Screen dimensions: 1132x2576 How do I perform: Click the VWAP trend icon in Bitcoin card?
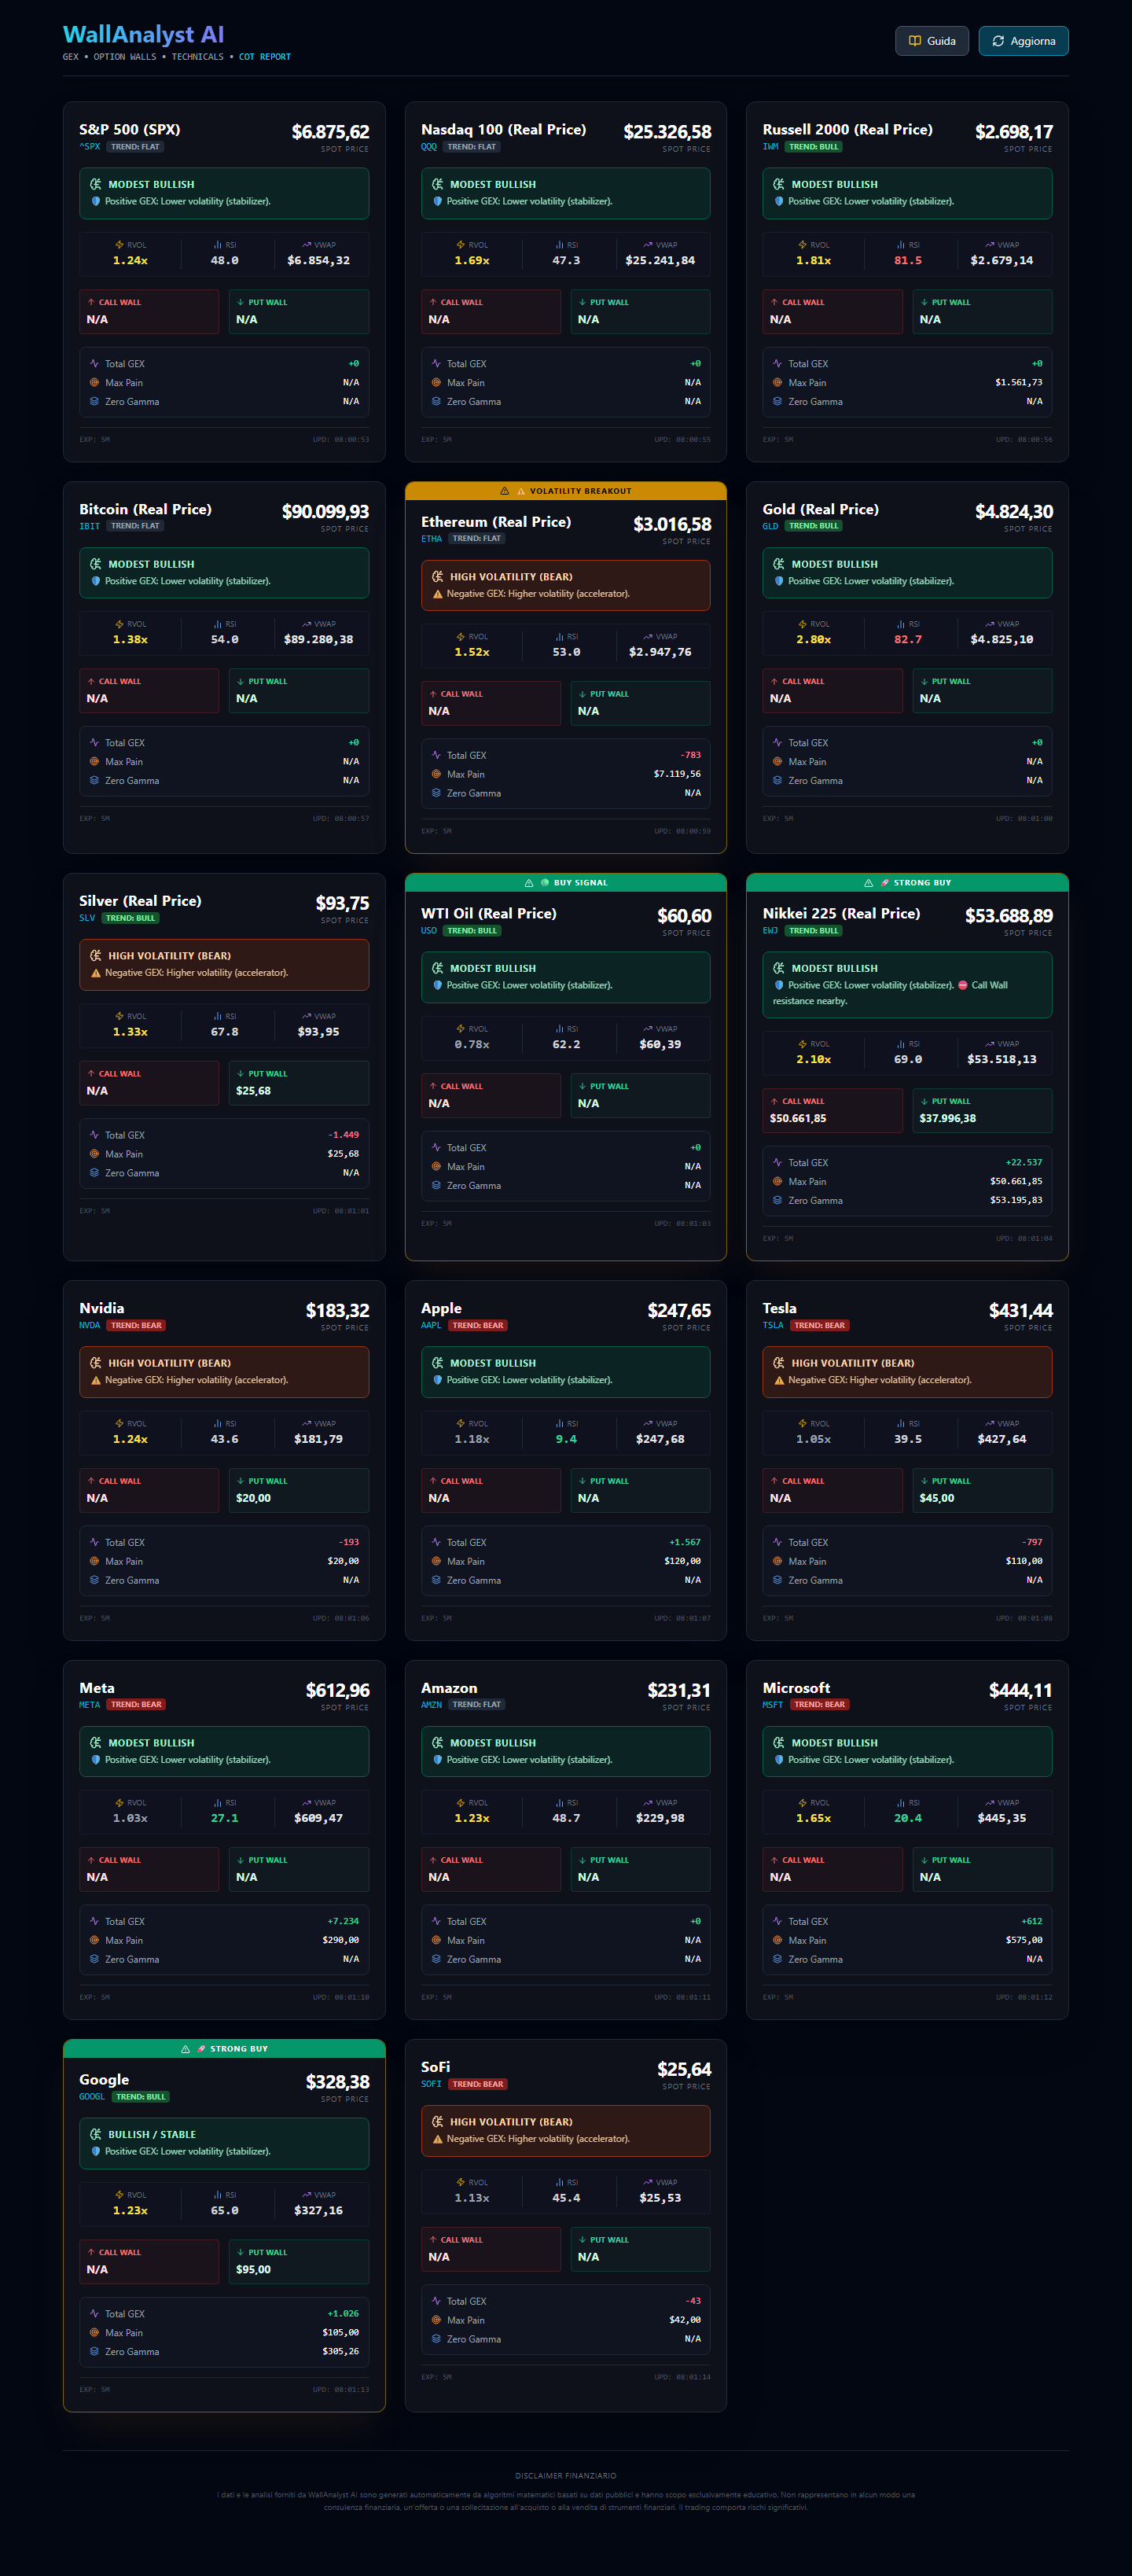point(306,624)
